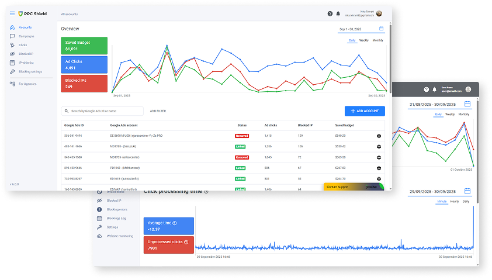
Task: Go to IP whitelist page
Action: (x=26, y=63)
